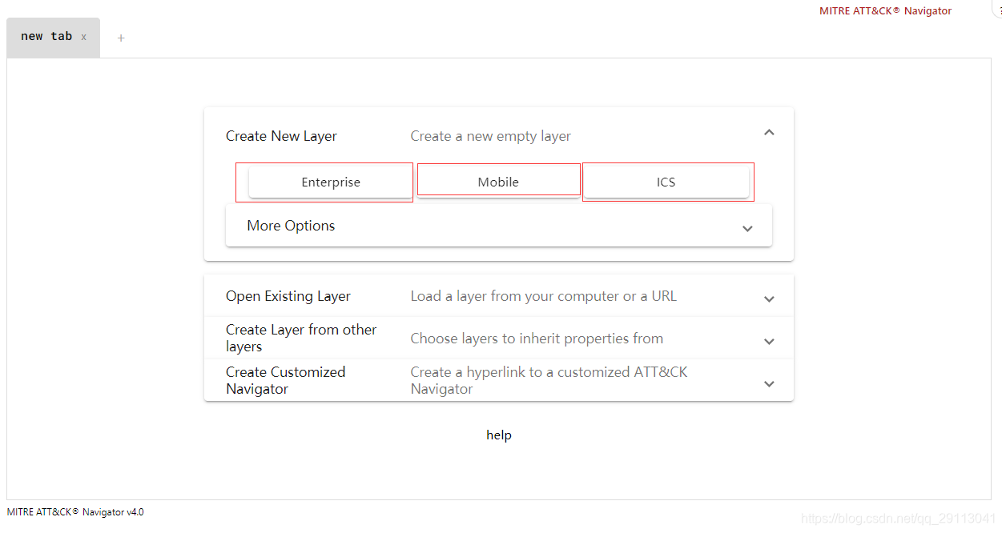Click 'Choose layers to inherit properties from' text
Viewport: 1002px width, 533px height.
click(x=537, y=339)
